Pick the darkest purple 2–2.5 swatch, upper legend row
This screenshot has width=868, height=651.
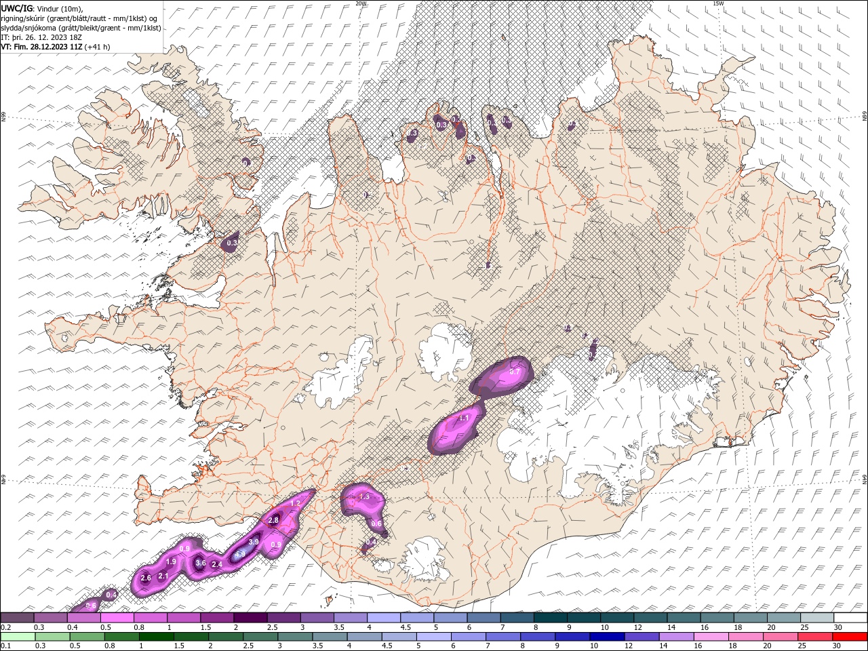pyautogui.click(x=250, y=617)
